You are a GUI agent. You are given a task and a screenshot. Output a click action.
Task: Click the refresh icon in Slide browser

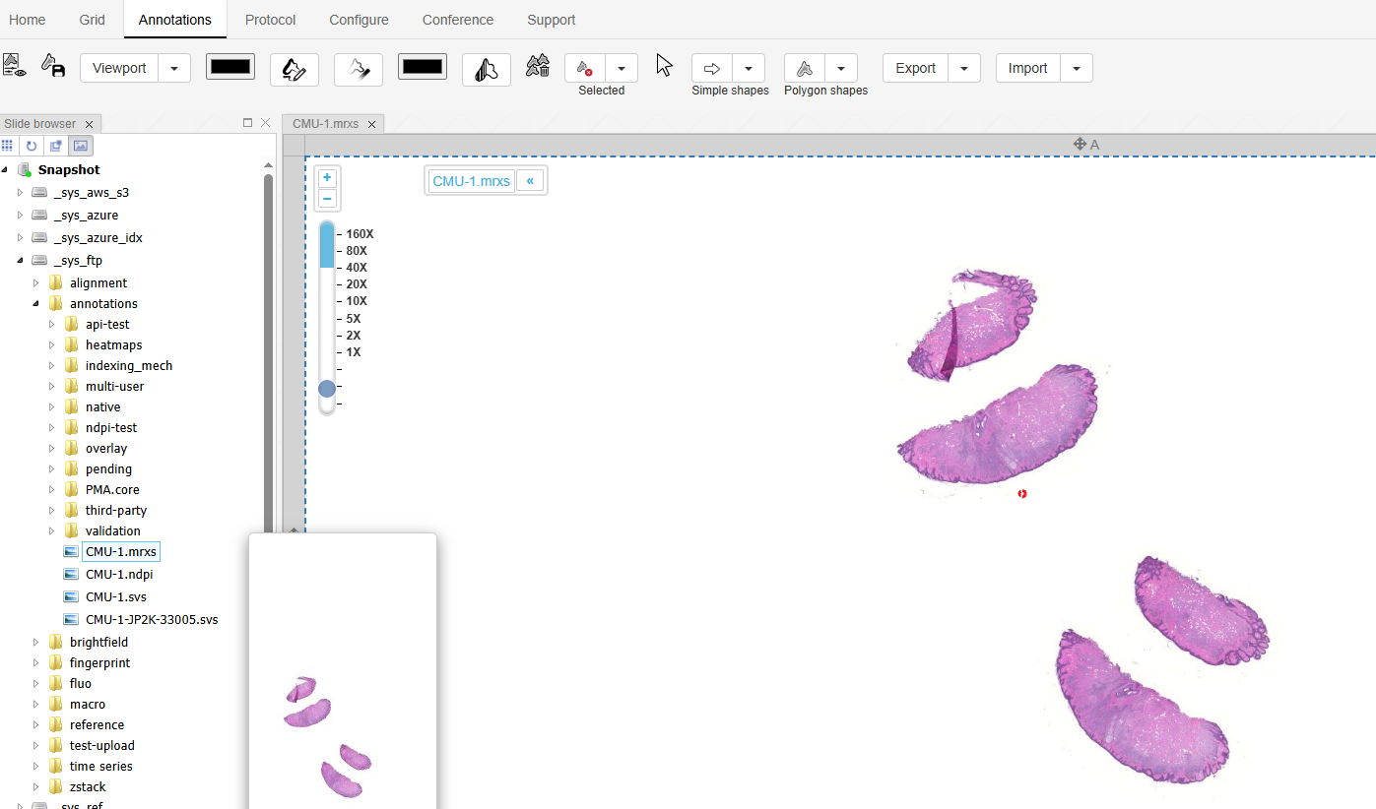pyautogui.click(x=32, y=146)
